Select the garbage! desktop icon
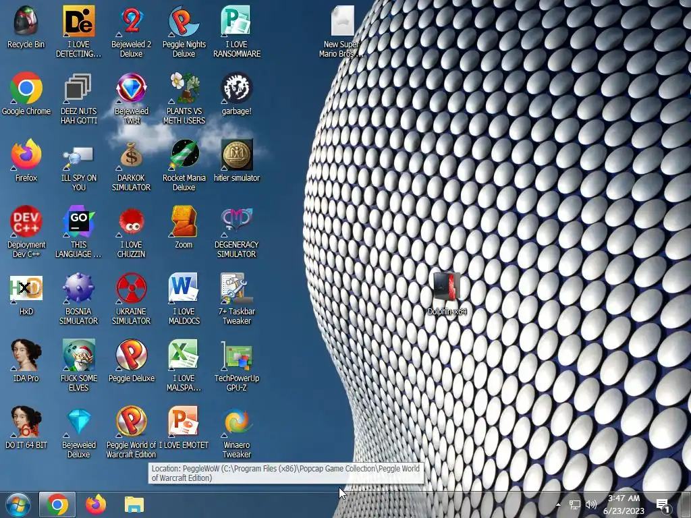 click(236, 88)
